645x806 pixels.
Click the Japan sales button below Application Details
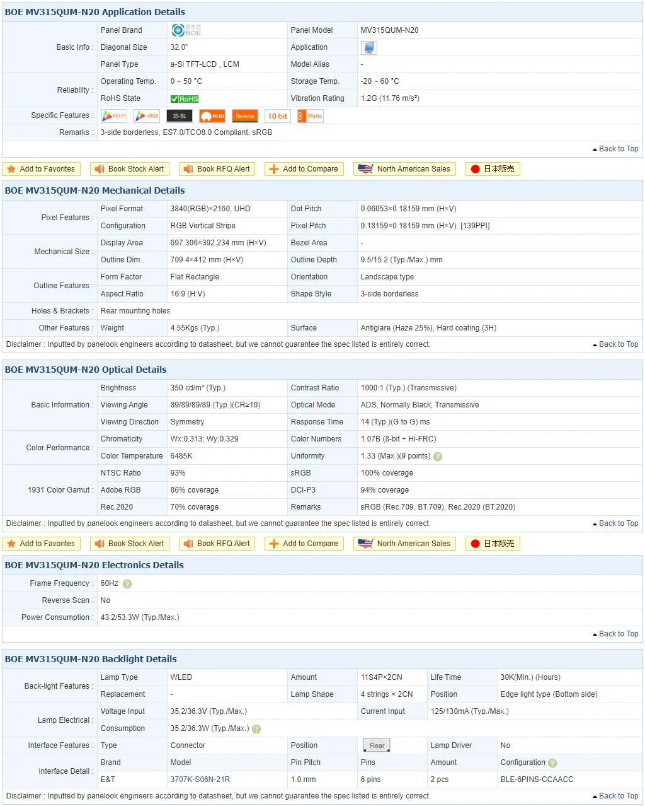[493, 169]
